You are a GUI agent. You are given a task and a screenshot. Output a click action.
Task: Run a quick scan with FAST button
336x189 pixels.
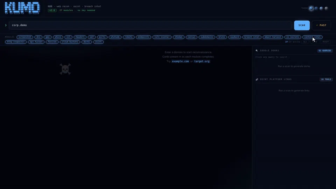click(x=321, y=25)
